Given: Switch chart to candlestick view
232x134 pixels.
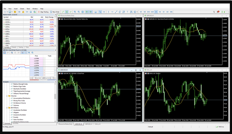Looking at the screenshot, I should 67,12.
